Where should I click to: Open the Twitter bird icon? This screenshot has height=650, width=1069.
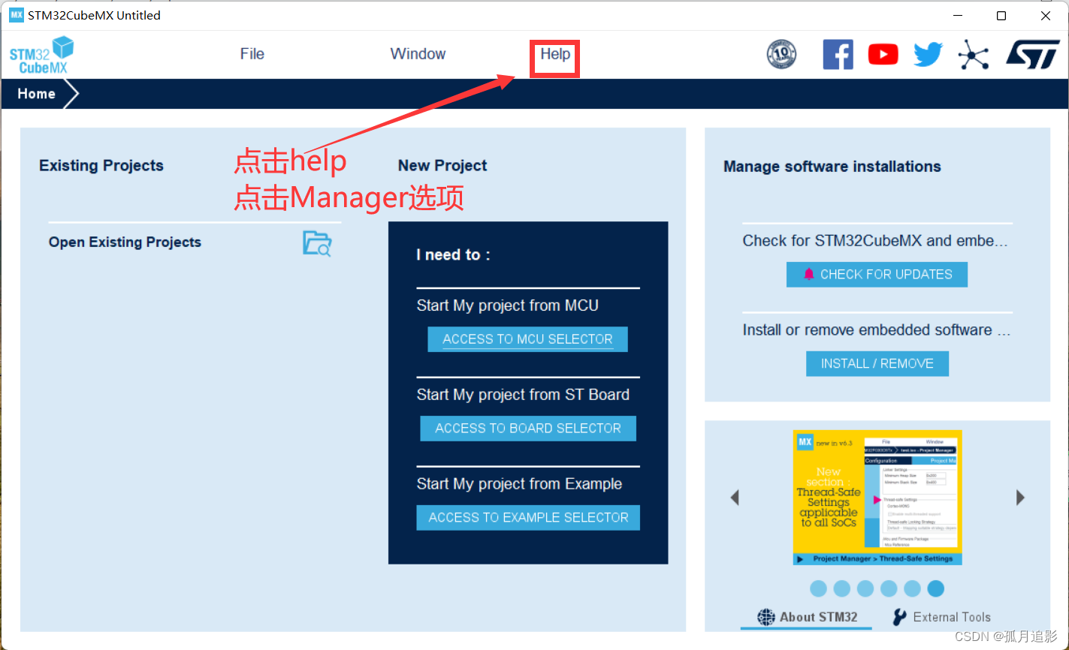929,54
